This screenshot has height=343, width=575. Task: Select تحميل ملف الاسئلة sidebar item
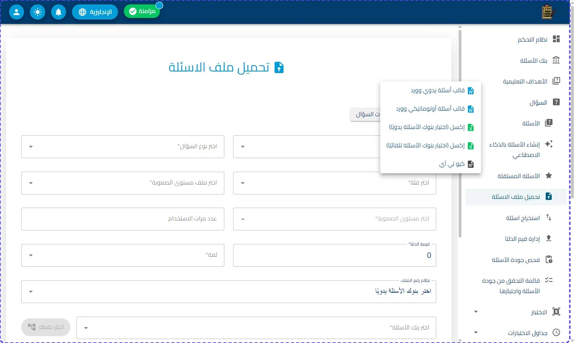pyautogui.click(x=516, y=196)
